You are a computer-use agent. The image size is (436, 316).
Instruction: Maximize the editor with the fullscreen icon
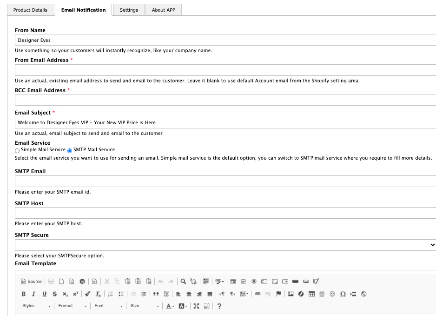click(196, 306)
